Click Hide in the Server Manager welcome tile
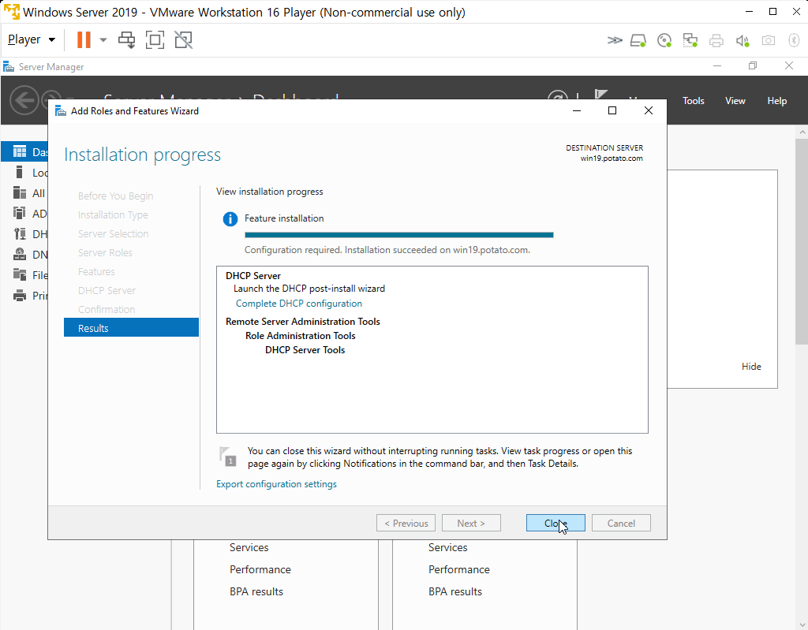 [751, 367]
